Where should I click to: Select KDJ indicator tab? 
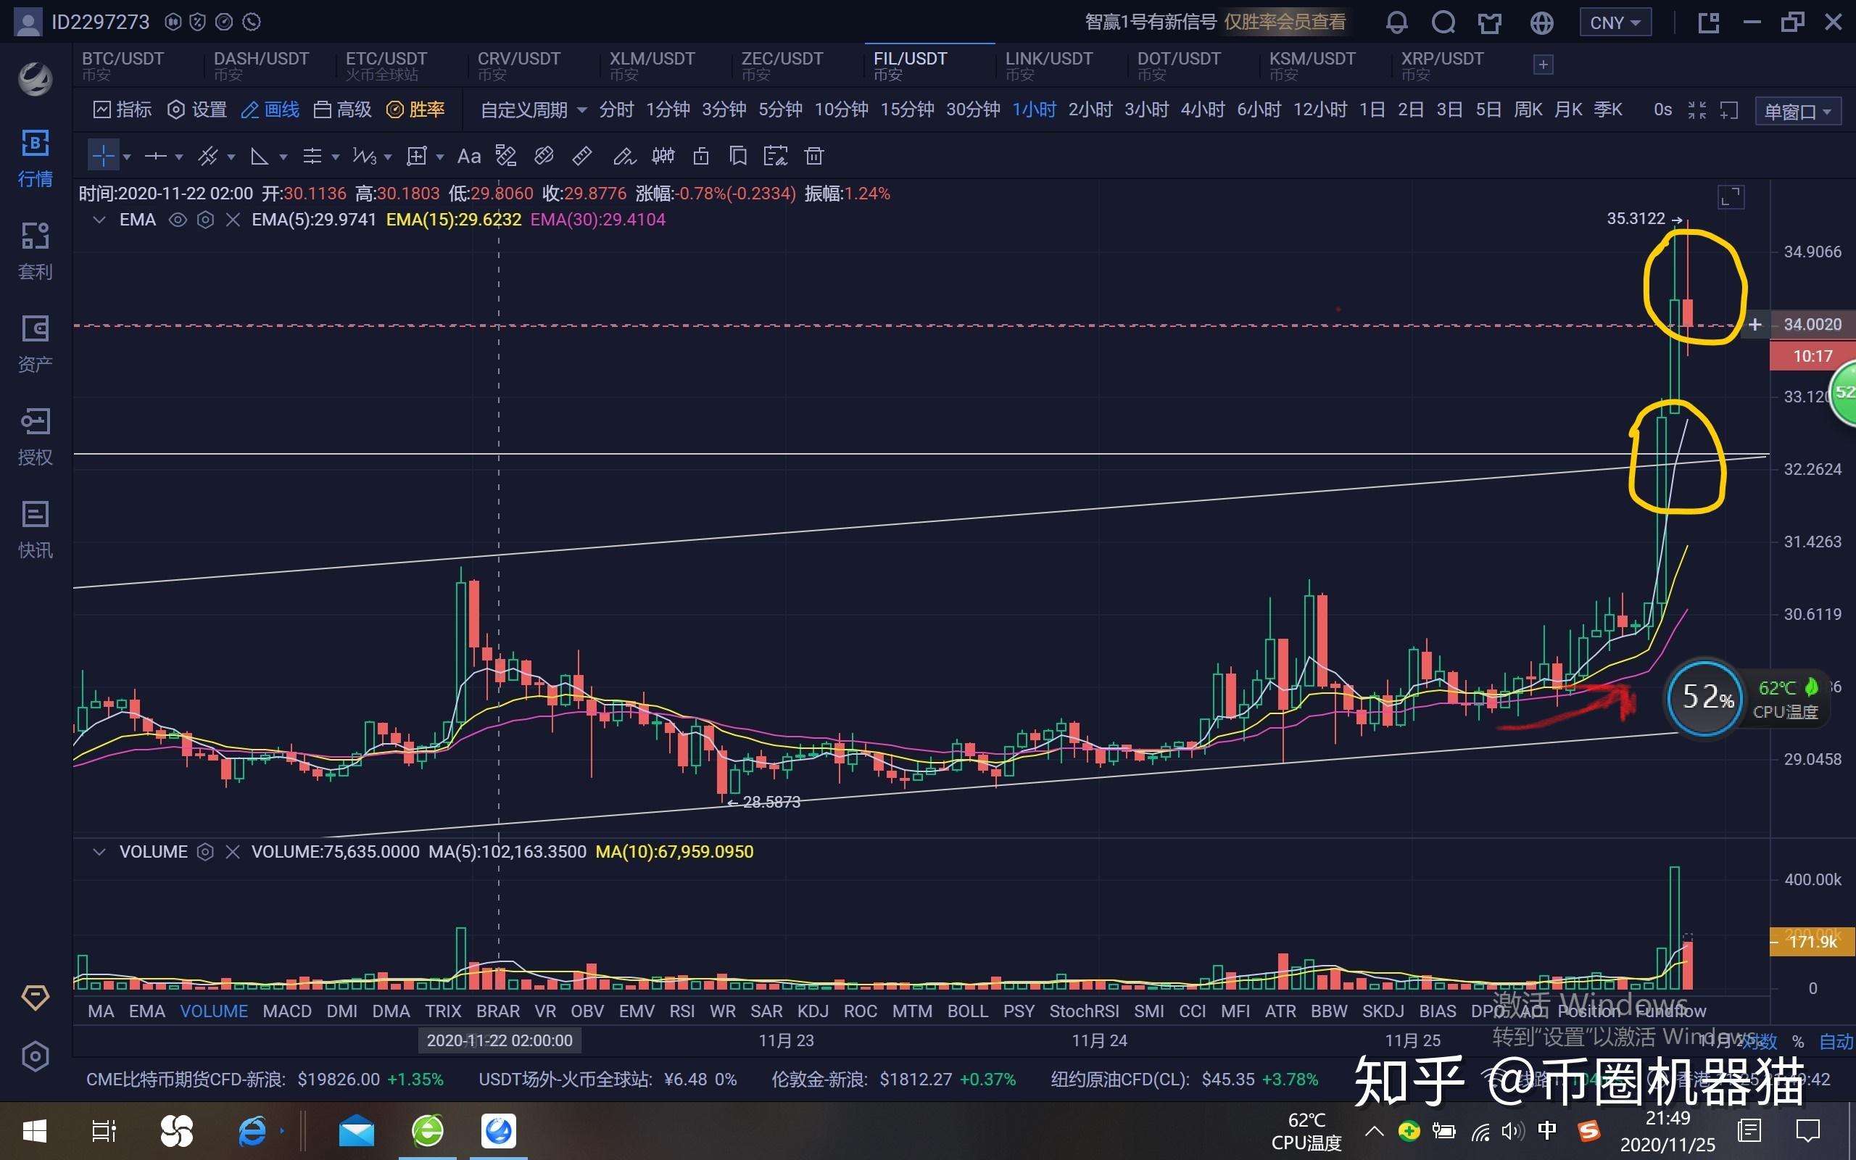click(x=813, y=1011)
